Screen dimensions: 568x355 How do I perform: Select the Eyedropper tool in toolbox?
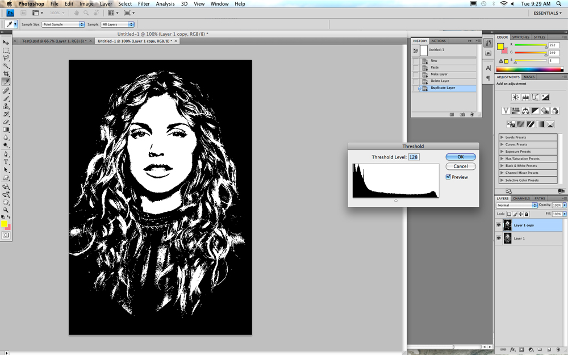pos(6,82)
